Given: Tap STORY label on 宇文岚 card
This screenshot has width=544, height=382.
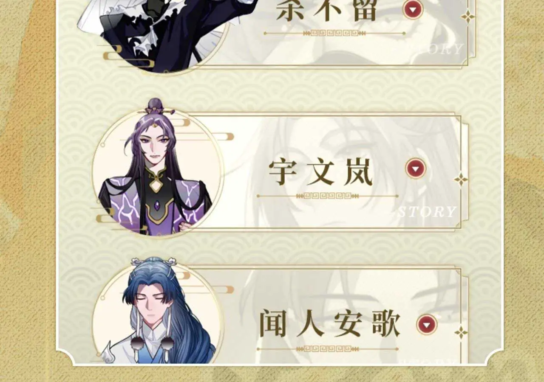Looking at the screenshot, I should 426,211.
